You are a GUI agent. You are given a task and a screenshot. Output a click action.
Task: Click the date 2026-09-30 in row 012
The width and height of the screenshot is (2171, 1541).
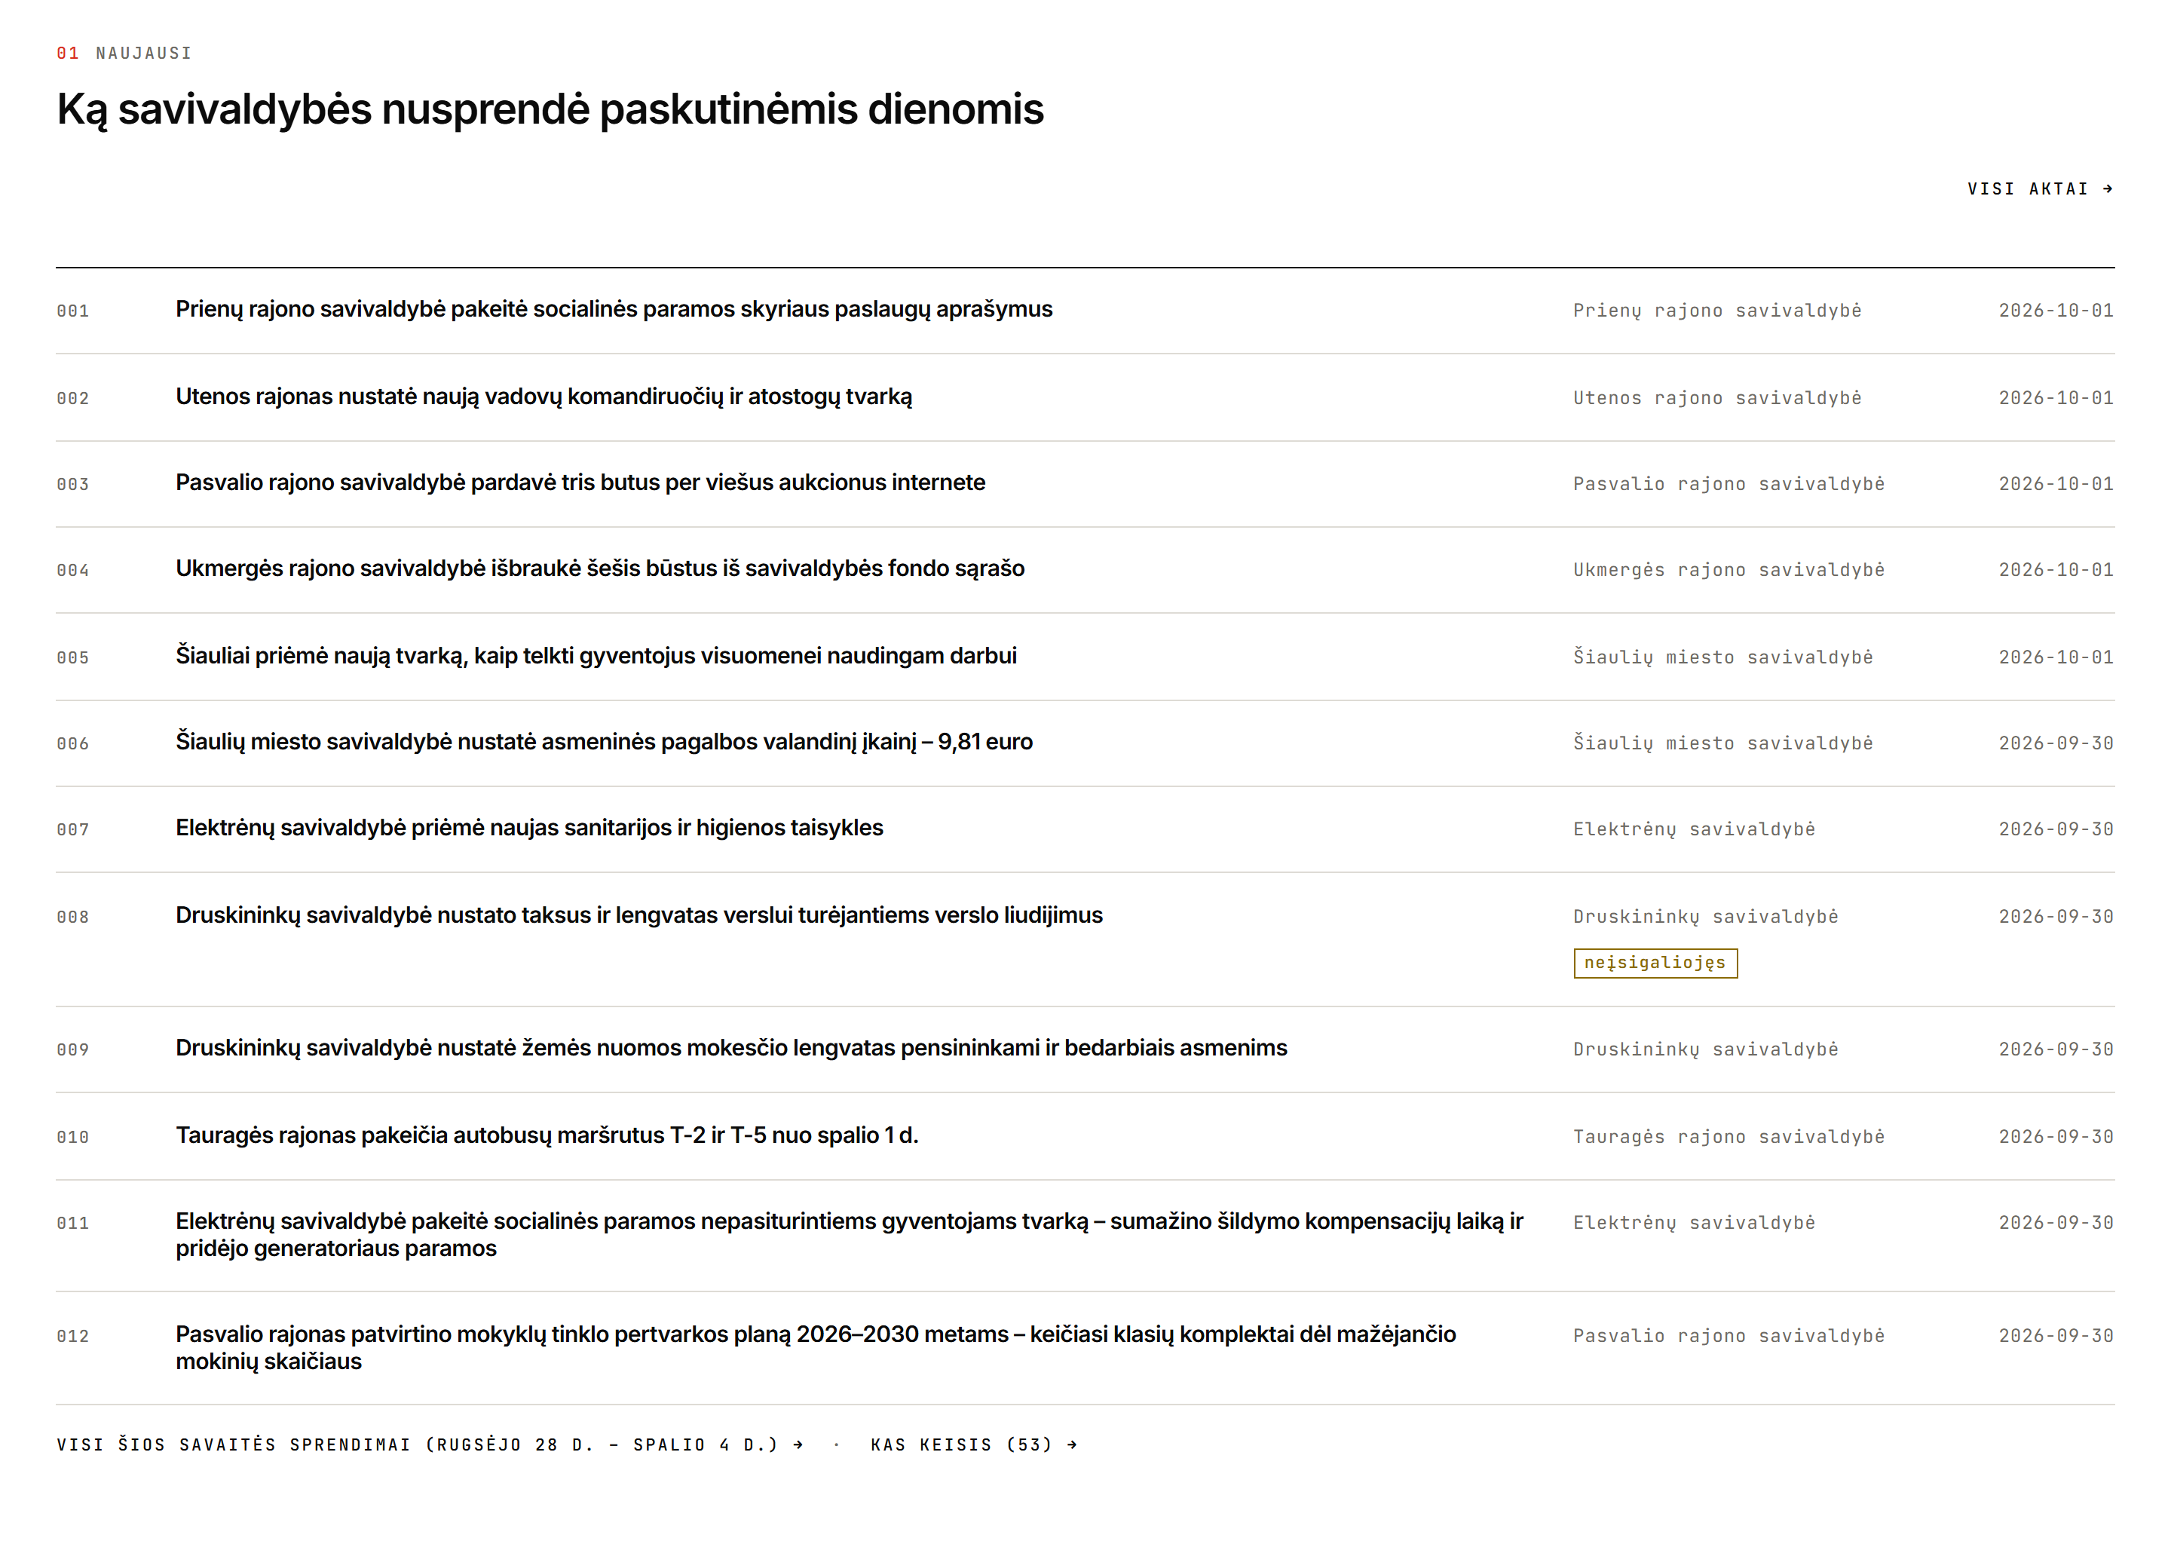point(2055,1336)
